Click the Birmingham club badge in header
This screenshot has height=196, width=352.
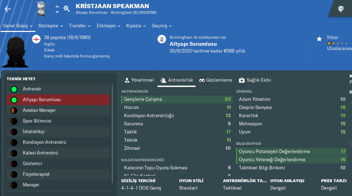click(x=42, y=9)
